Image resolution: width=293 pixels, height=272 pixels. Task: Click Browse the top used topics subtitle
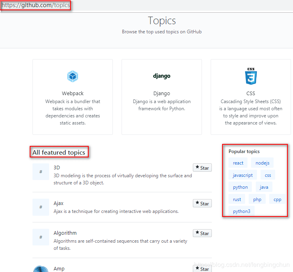[162, 32]
